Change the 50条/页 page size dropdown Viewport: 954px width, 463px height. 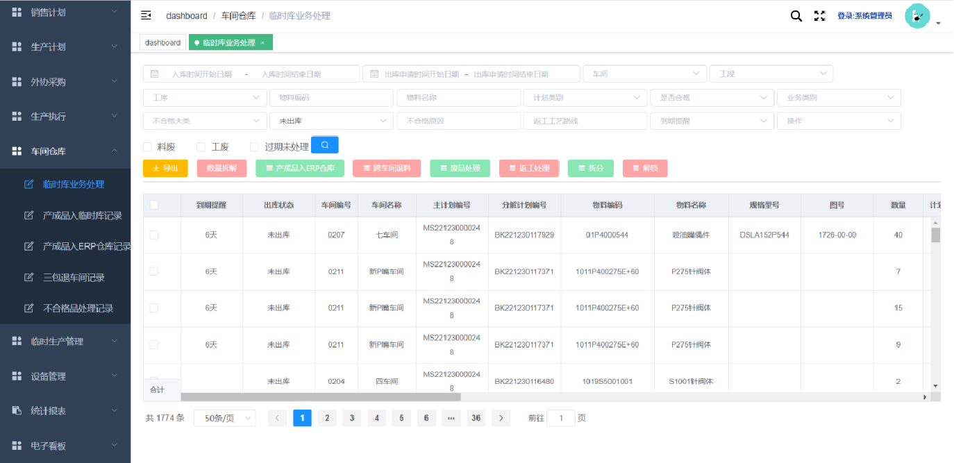224,418
